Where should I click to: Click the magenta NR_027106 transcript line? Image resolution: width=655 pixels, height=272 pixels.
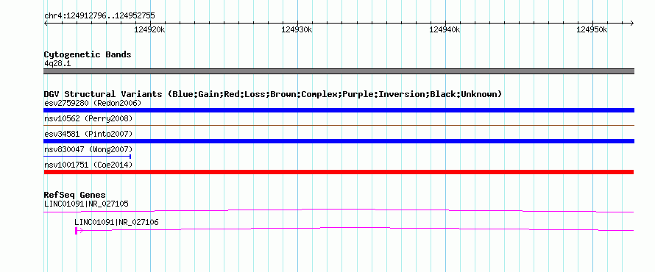354,229
